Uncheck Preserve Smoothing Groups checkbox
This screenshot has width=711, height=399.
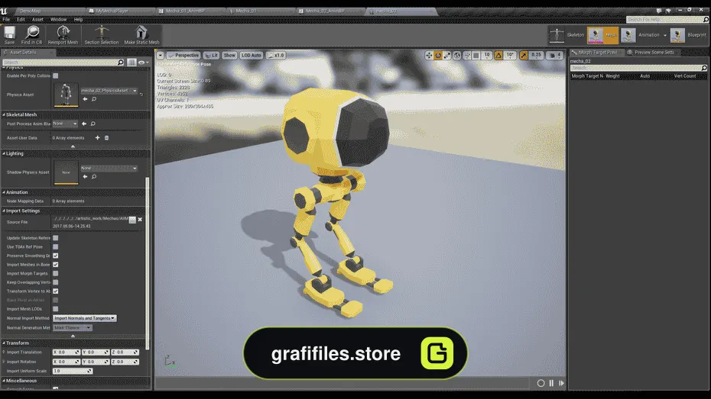pyautogui.click(x=55, y=256)
